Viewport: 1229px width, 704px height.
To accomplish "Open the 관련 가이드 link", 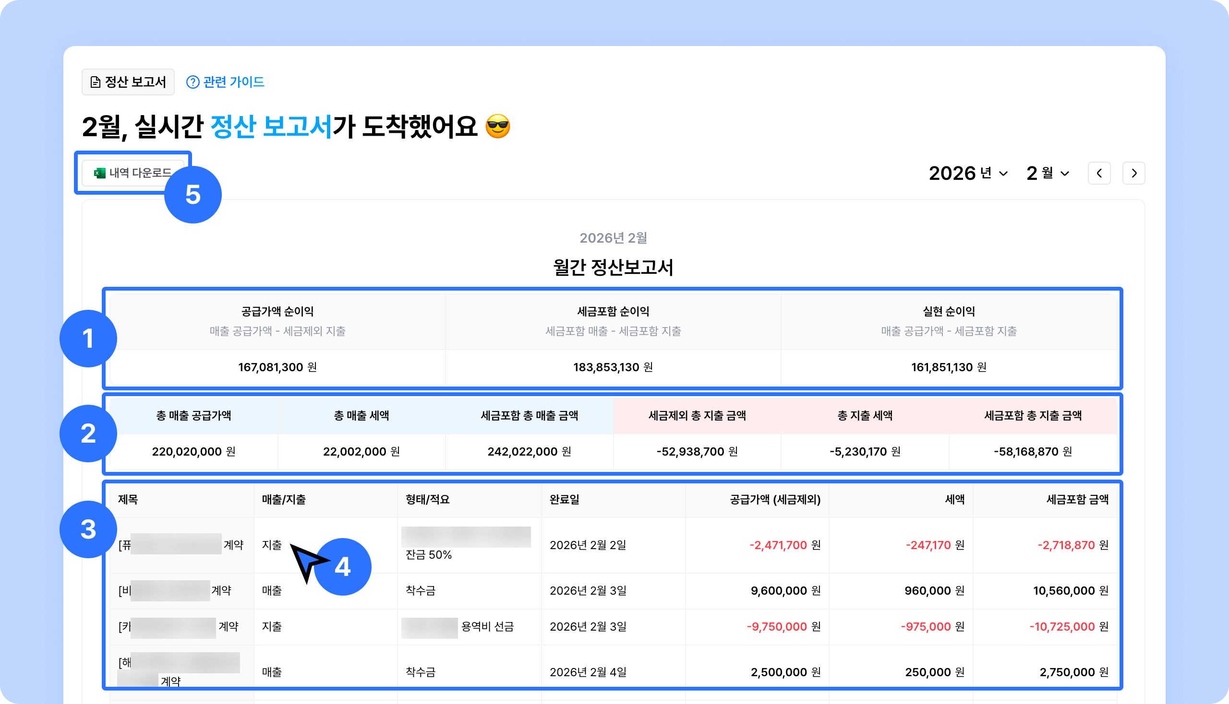I will coord(233,82).
